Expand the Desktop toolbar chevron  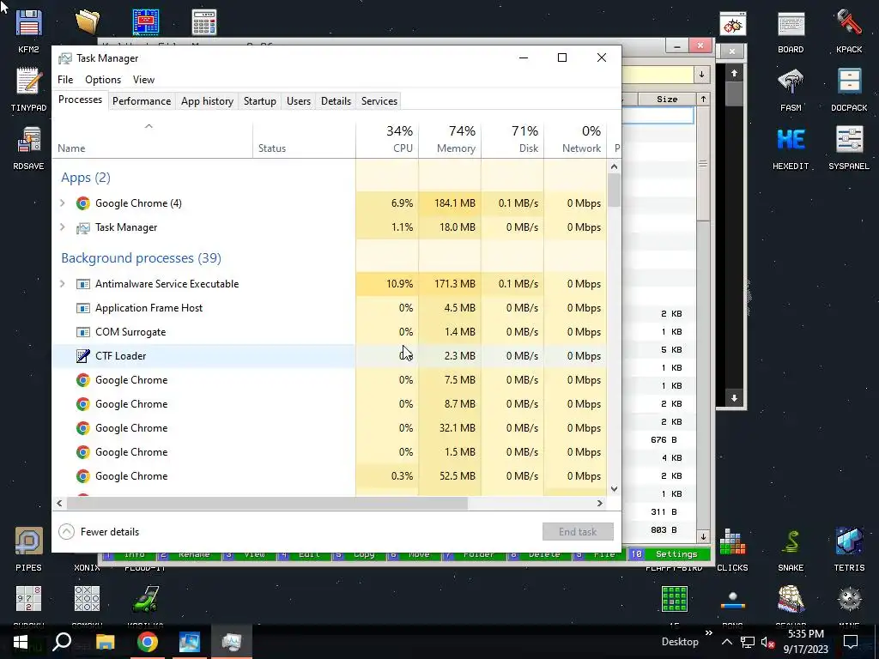(x=708, y=632)
